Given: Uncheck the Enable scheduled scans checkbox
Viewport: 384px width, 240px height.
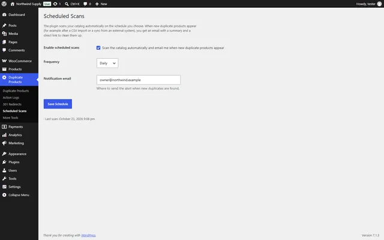Looking at the screenshot, I should 98,48.
